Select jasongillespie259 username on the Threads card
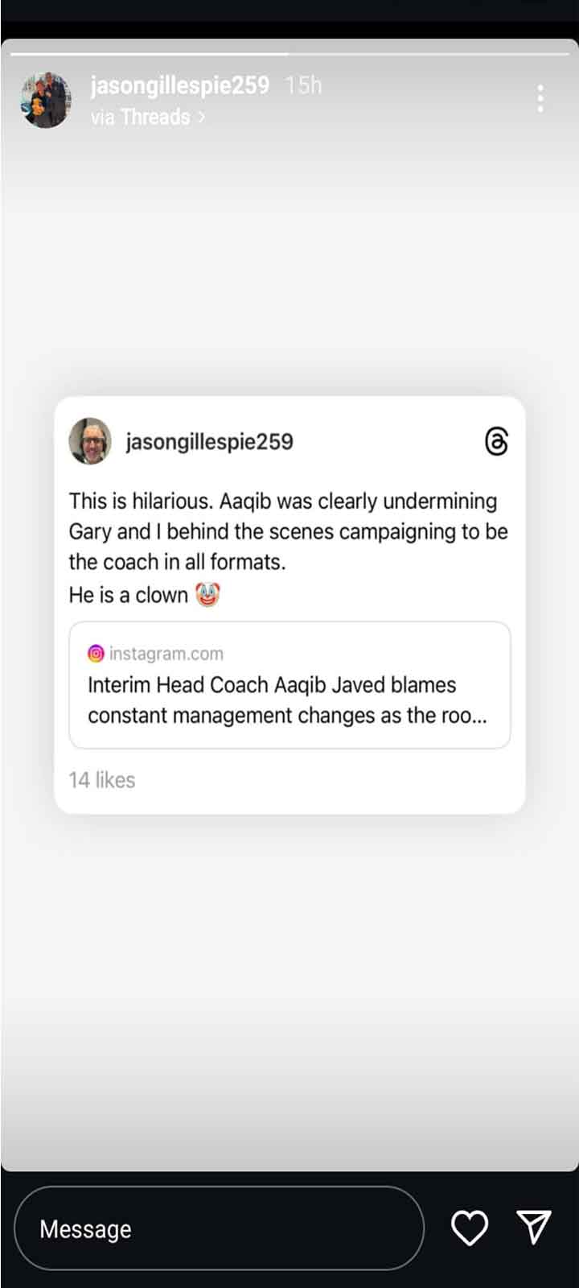579x1288 pixels. 209,441
